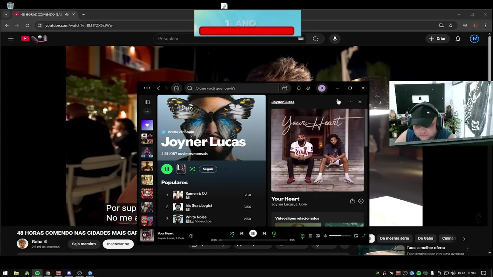Image resolution: width=493 pixels, height=277 pixels.
Task: Click Spotify search field
Action: point(231,88)
